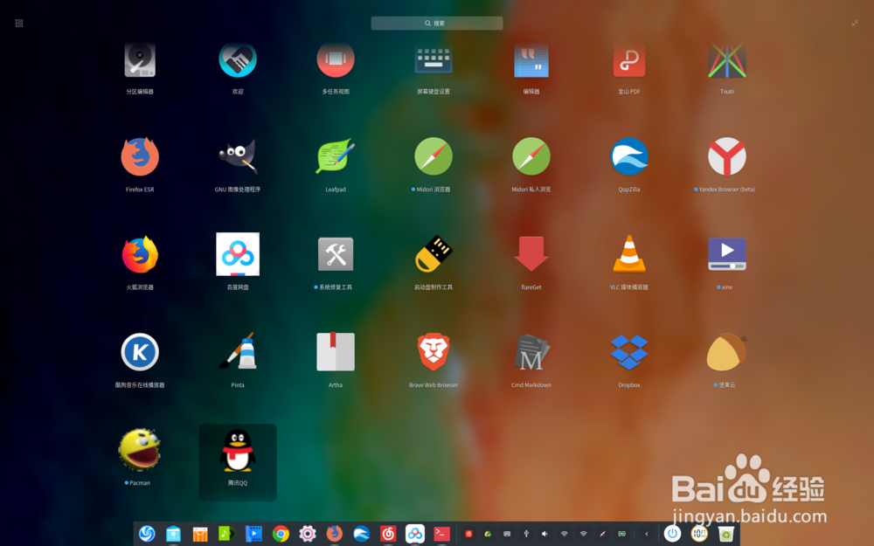The width and height of the screenshot is (874, 546).
Task: Open 屏幕键盘设置 on-screen keyboard settings
Action: click(x=434, y=60)
